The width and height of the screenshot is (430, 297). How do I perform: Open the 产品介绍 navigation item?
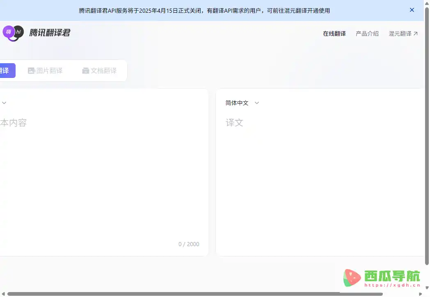367,34
